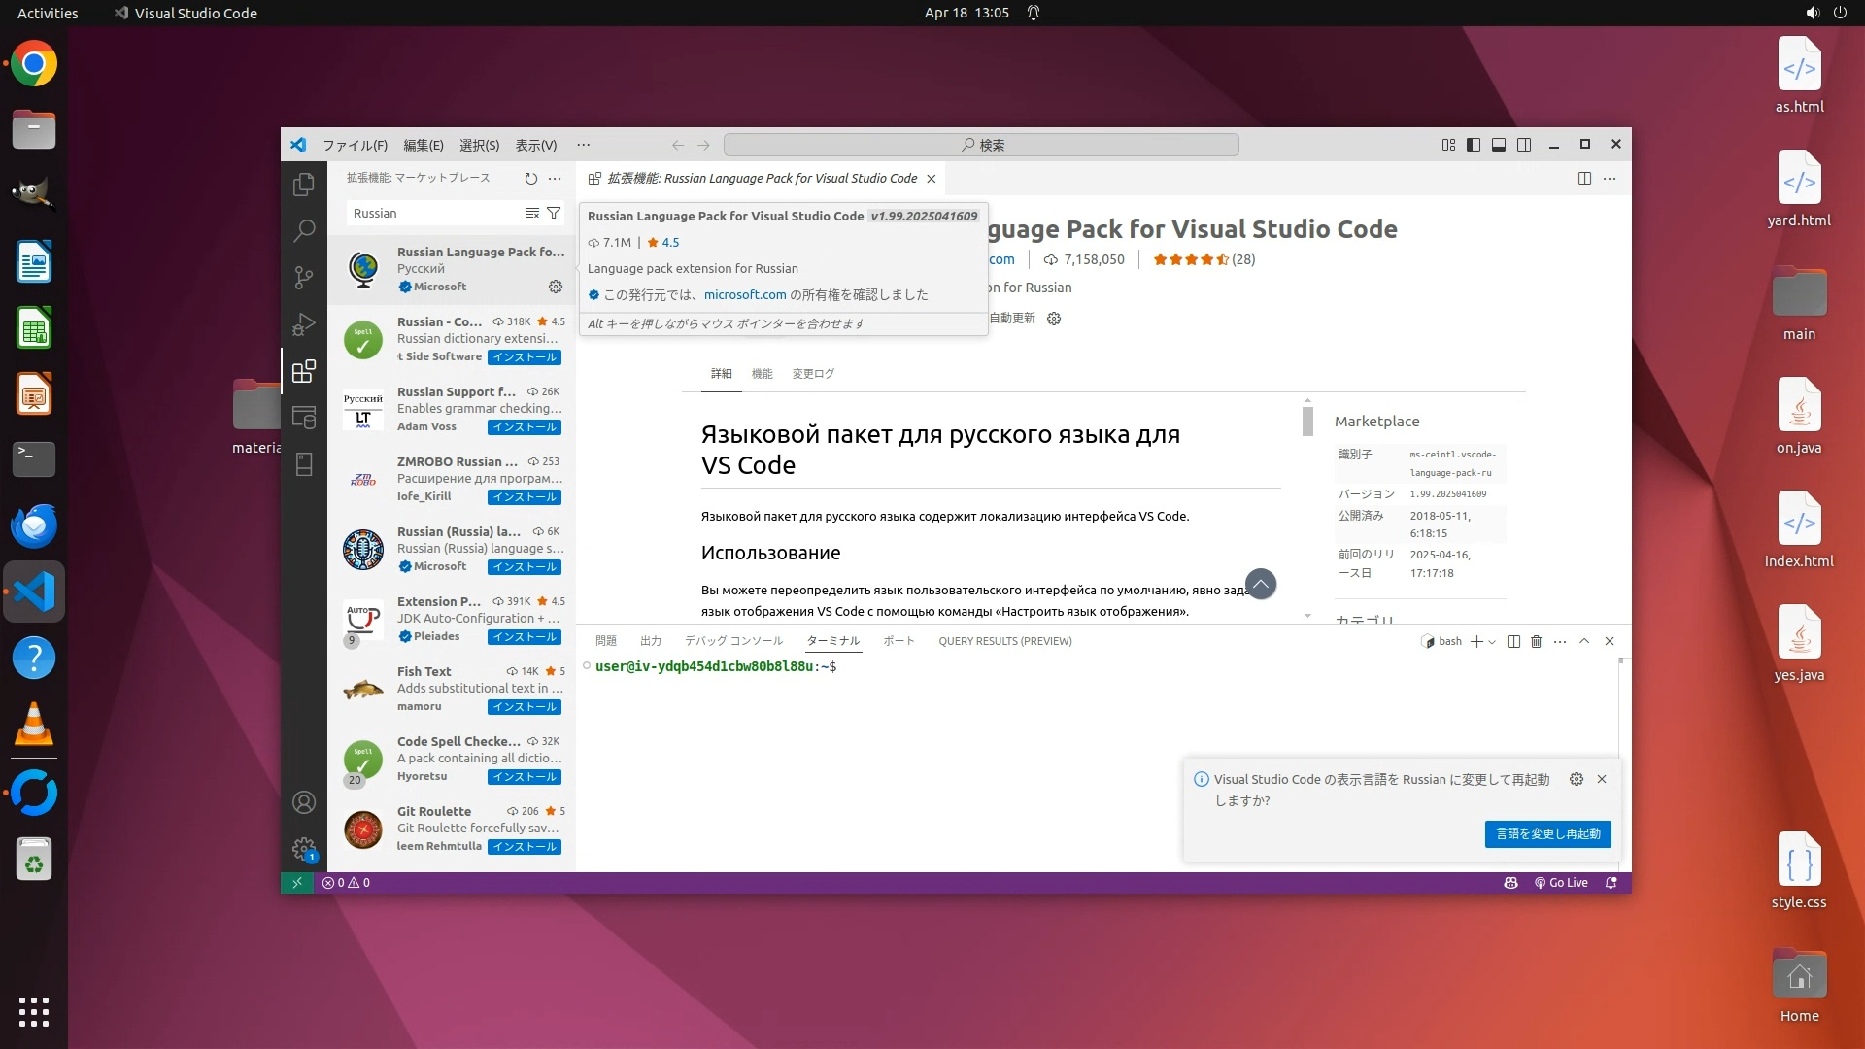The height and width of the screenshot is (1049, 1865).
Task: Switch to the 変更ログ tab
Action: click(813, 374)
